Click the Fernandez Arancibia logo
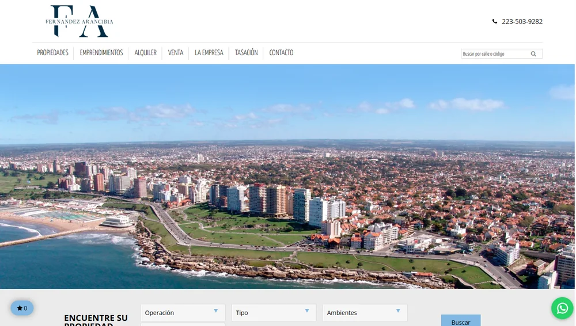 pyautogui.click(x=79, y=21)
